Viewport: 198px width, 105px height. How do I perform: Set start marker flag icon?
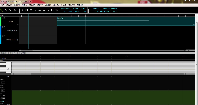[x=52, y=10]
